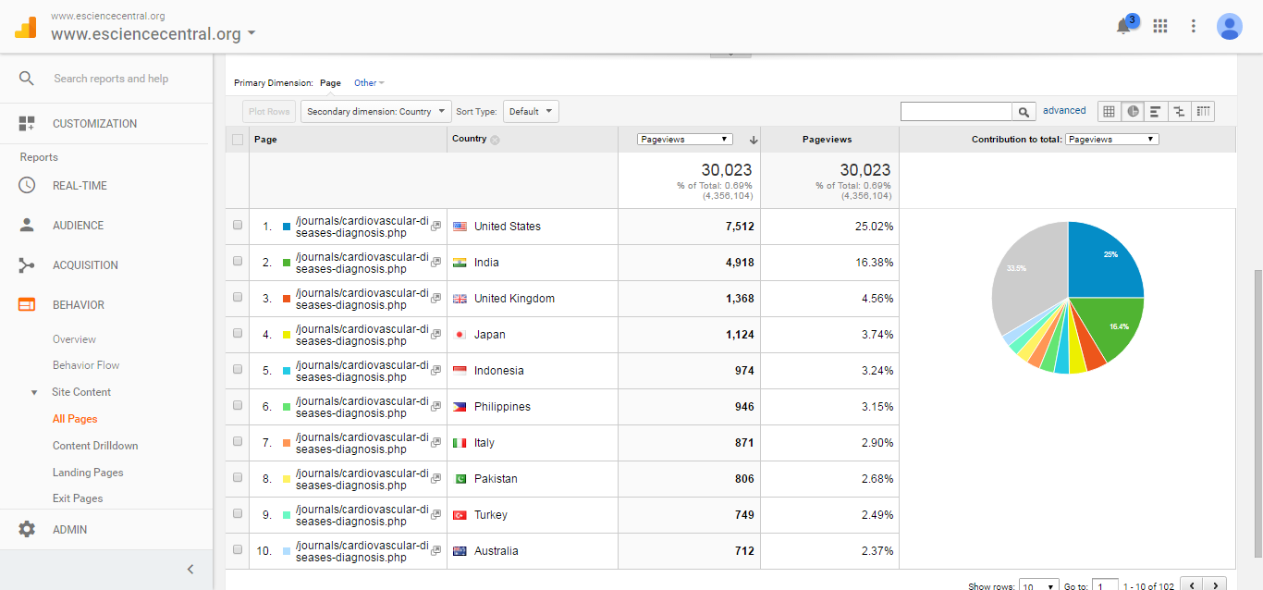Switch to pie chart percentage view
The height and width of the screenshot is (590, 1263).
click(x=1133, y=112)
